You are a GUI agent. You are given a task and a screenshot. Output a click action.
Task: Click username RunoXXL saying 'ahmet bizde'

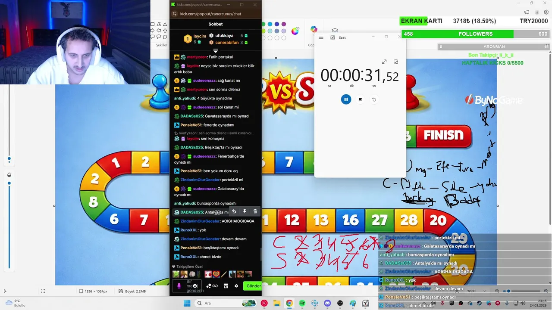coord(189,257)
